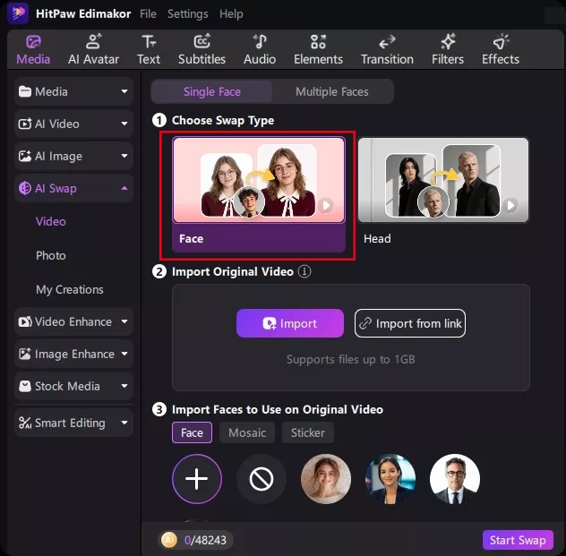Click the Stock Media sidebar icon

pos(24,386)
